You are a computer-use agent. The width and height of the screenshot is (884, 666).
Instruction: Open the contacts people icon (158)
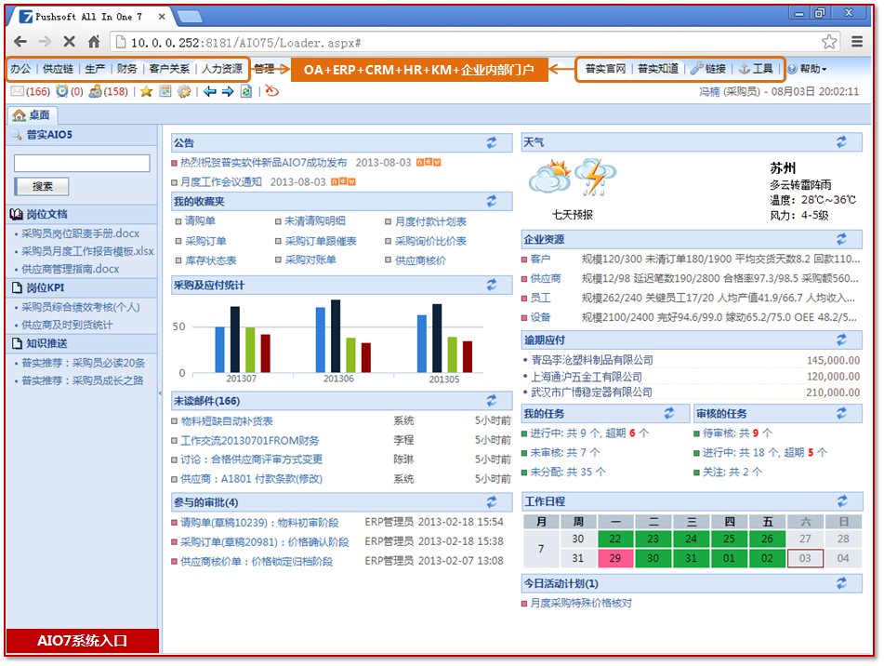[x=95, y=91]
